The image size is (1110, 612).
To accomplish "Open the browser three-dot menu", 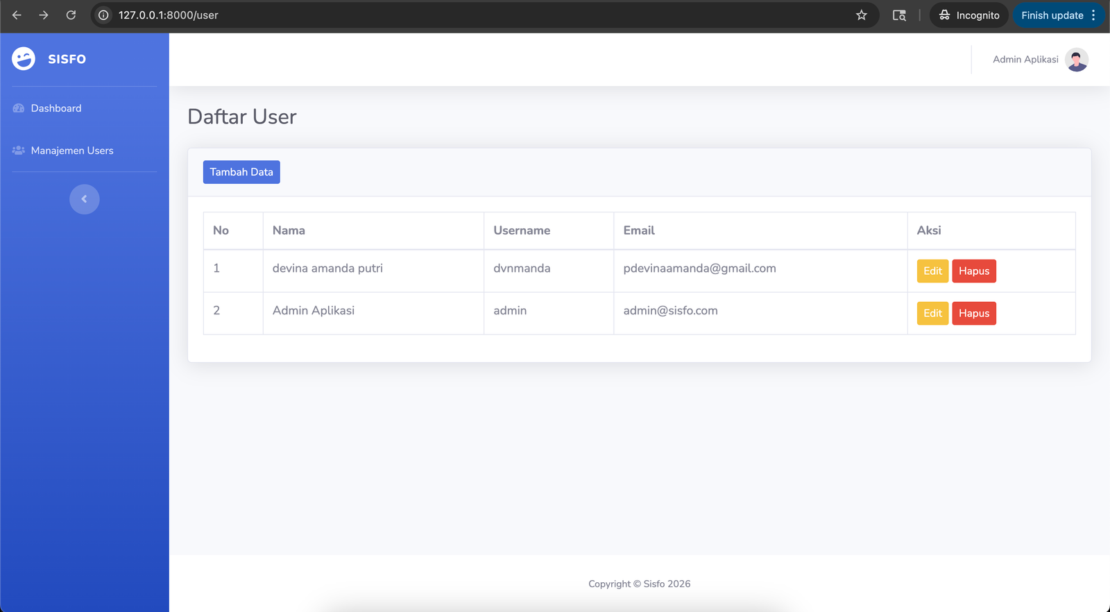I will [1094, 15].
